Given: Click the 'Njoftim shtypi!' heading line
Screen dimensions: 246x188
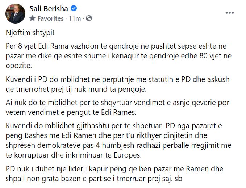Looking at the screenshot, I should click(x=25, y=36).
